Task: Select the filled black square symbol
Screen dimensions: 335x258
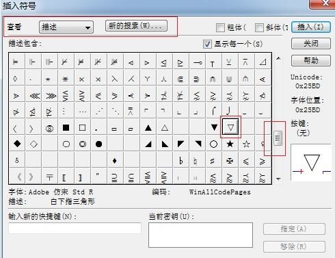Action: click(66, 127)
